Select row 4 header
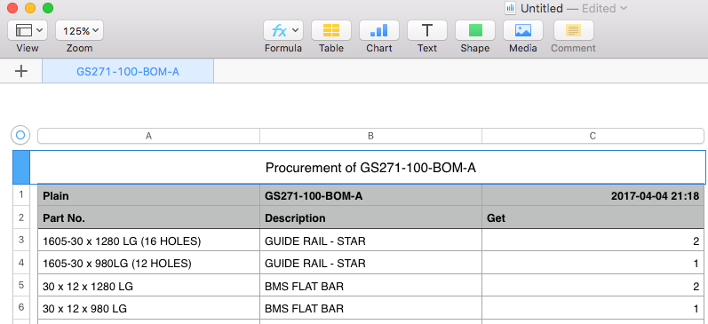The width and height of the screenshot is (708, 324). (x=21, y=262)
